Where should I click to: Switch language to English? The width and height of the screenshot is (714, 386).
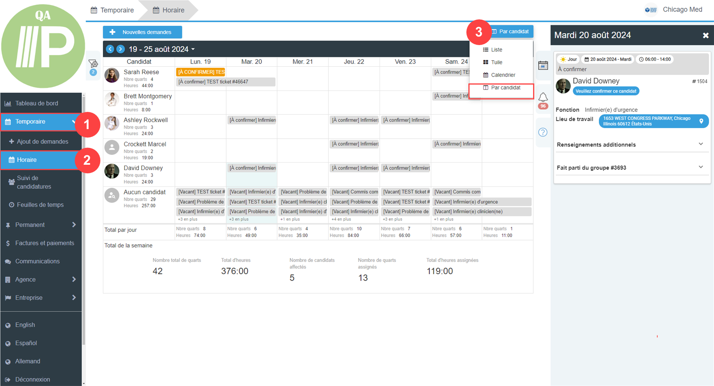coord(25,325)
